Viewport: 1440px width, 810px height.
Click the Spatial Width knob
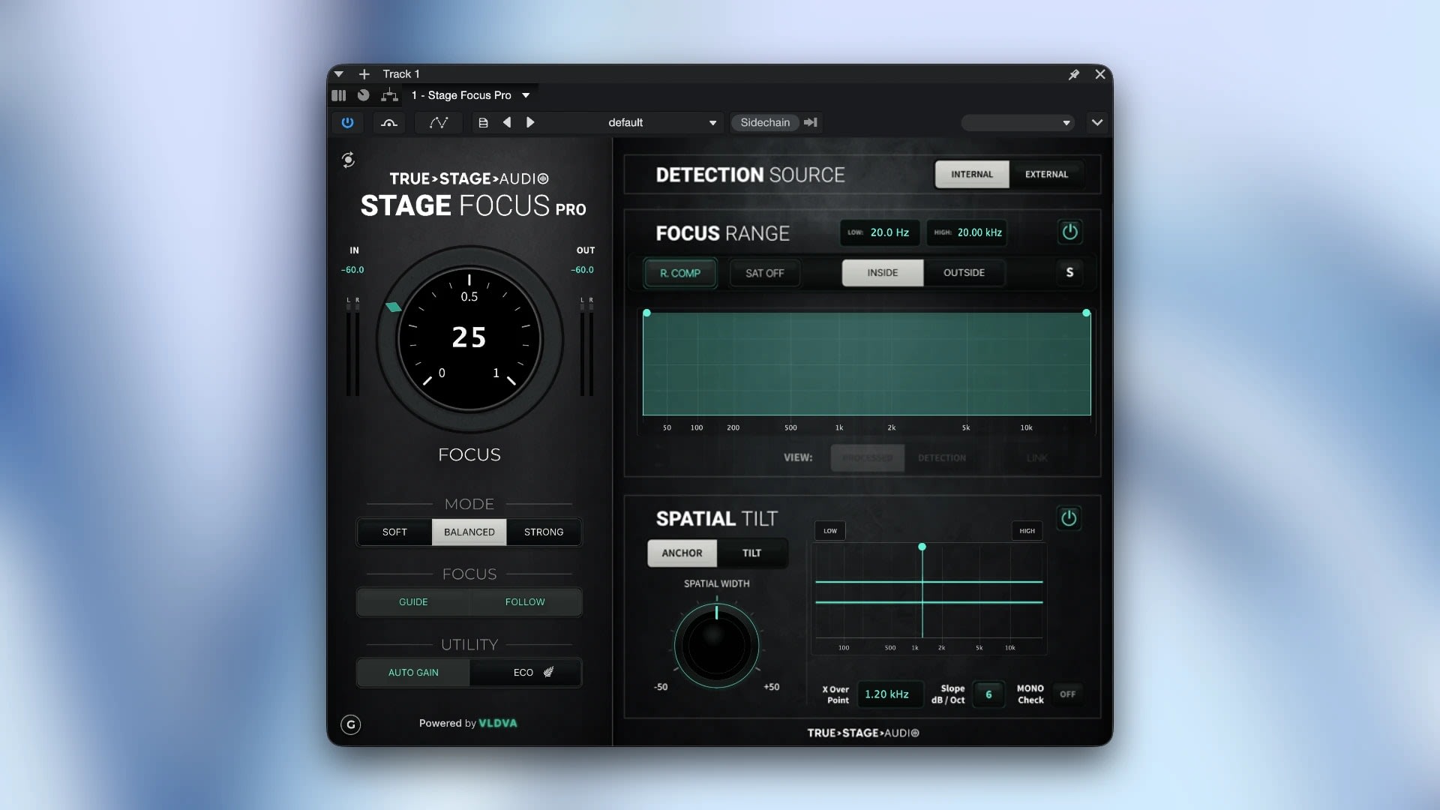click(716, 646)
